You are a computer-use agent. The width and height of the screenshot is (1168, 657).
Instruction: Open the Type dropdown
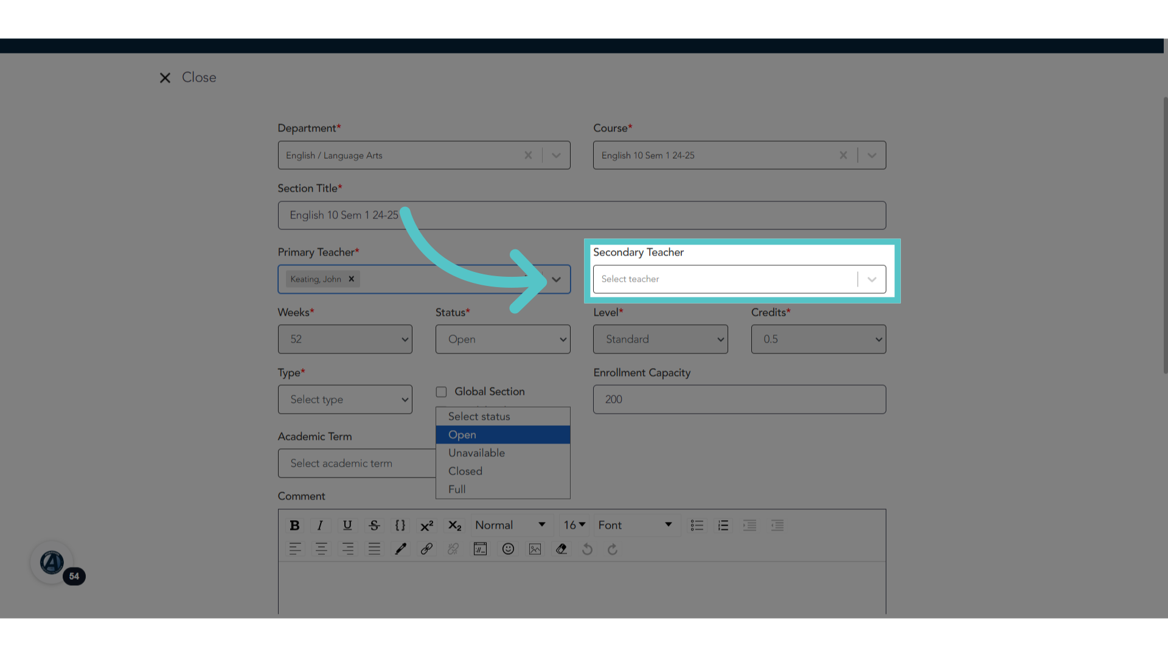pyautogui.click(x=345, y=399)
